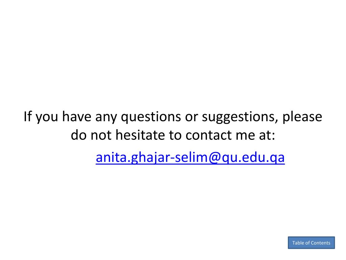Click the word "suggestions," in the first line
Screen dimensions: 346x260
point(240,117)
